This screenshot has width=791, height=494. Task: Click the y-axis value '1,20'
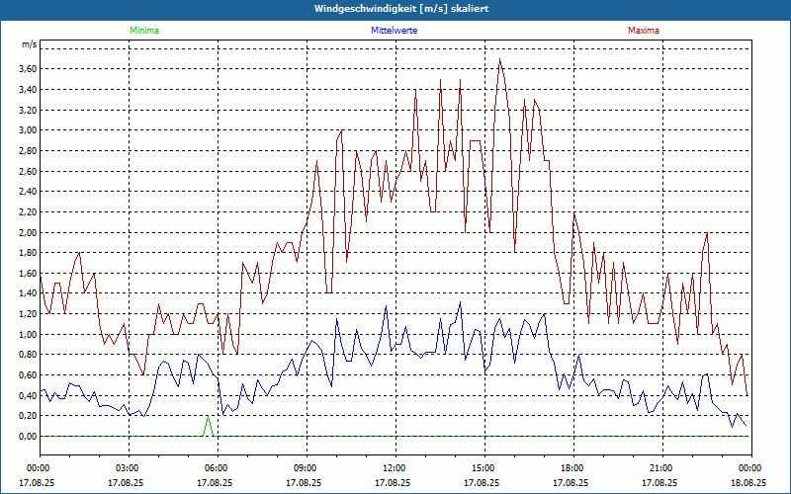coord(28,314)
